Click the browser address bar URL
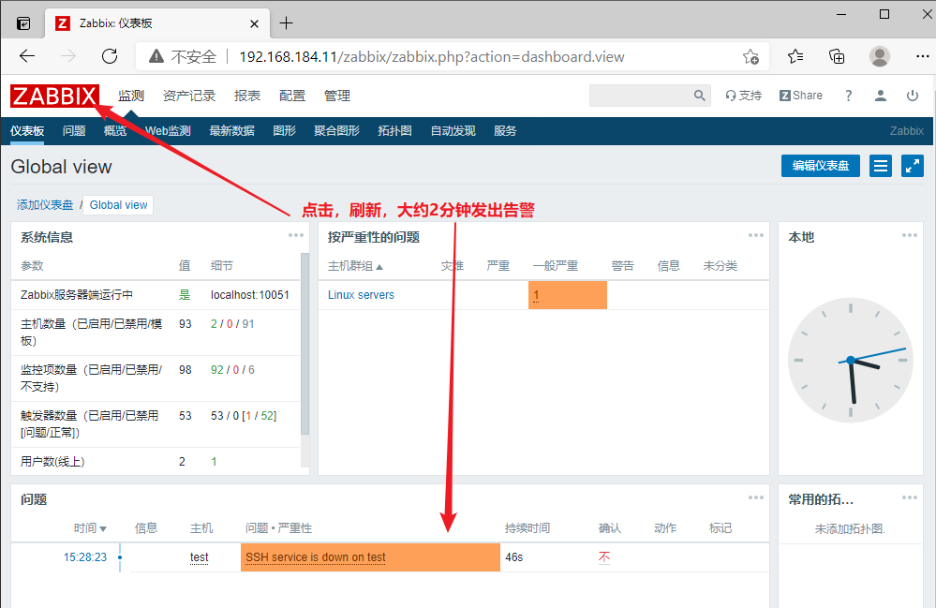This screenshot has width=936, height=608. pos(431,57)
